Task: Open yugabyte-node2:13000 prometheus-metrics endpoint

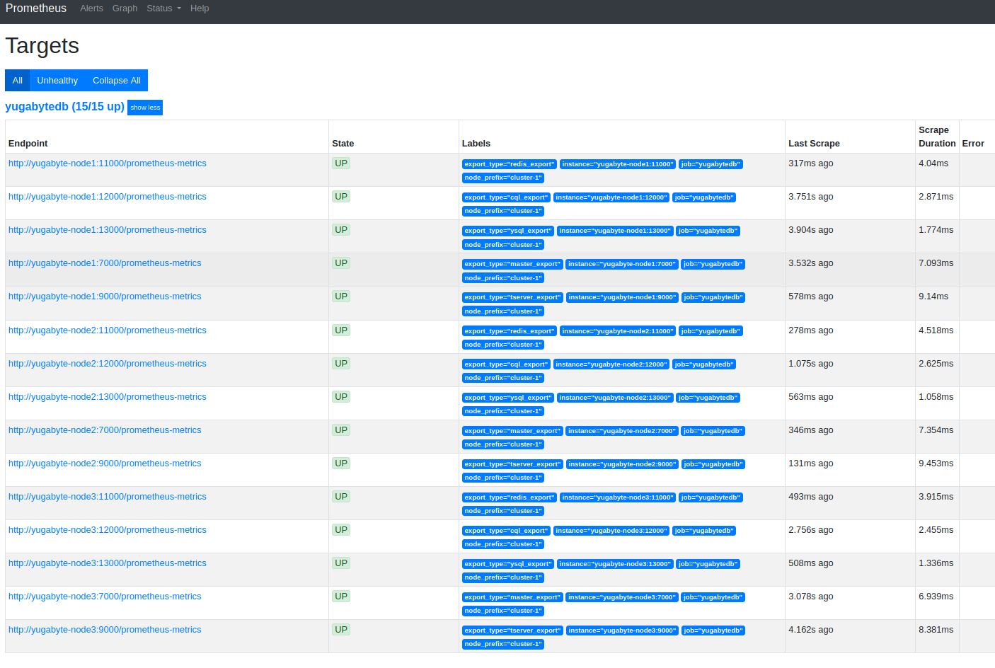Action: tap(108, 397)
